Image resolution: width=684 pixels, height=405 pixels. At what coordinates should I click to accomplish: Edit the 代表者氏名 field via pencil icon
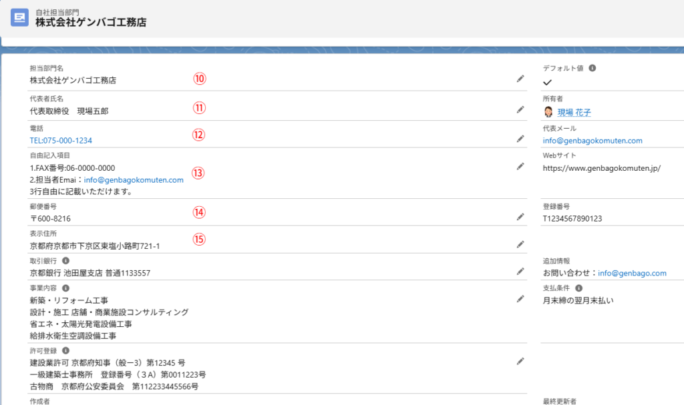(520, 109)
